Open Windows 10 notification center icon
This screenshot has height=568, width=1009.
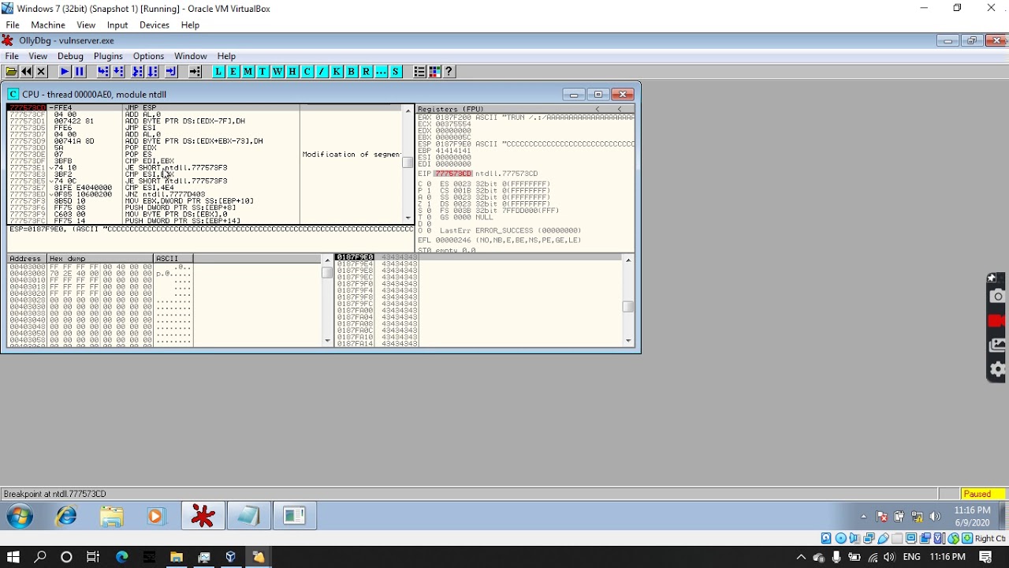click(986, 557)
